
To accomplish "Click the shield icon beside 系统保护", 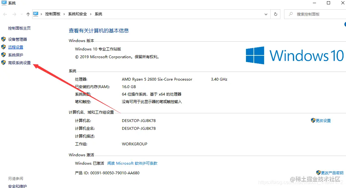I will click(3, 55).
